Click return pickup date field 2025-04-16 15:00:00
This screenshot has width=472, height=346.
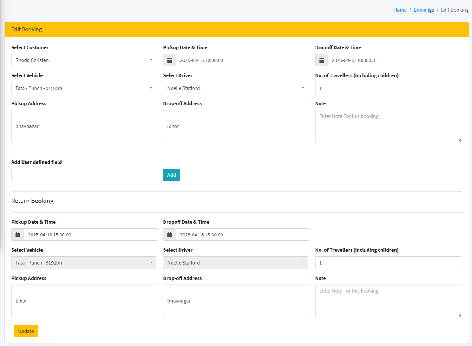(x=91, y=235)
